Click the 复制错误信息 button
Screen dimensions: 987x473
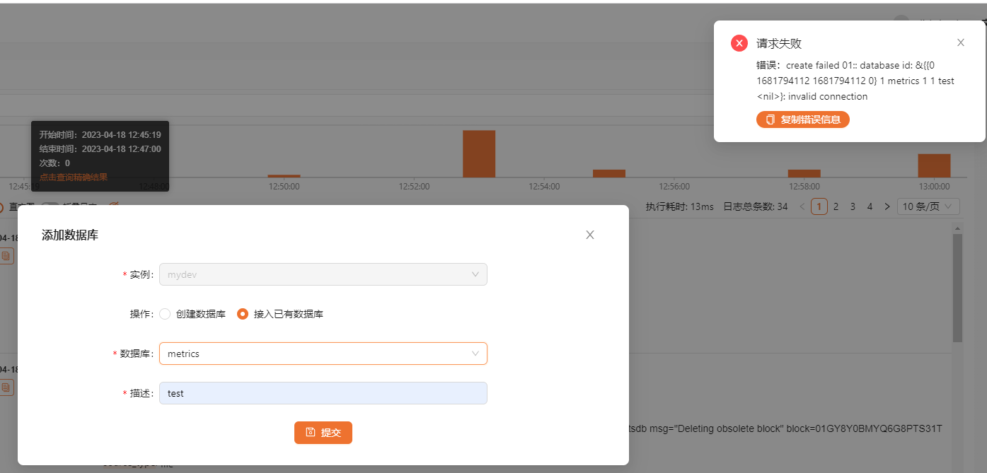click(x=803, y=119)
